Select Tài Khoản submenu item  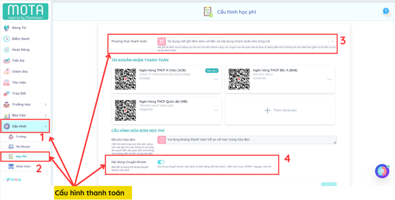[x=23, y=147]
